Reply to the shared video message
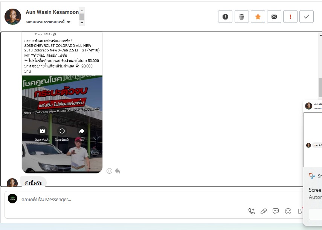The height and width of the screenshot is (230, 322). point(118,171)
